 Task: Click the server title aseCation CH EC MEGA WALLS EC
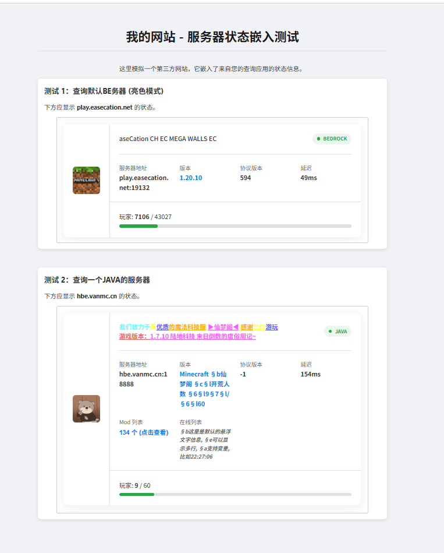[x=168, y=139]
